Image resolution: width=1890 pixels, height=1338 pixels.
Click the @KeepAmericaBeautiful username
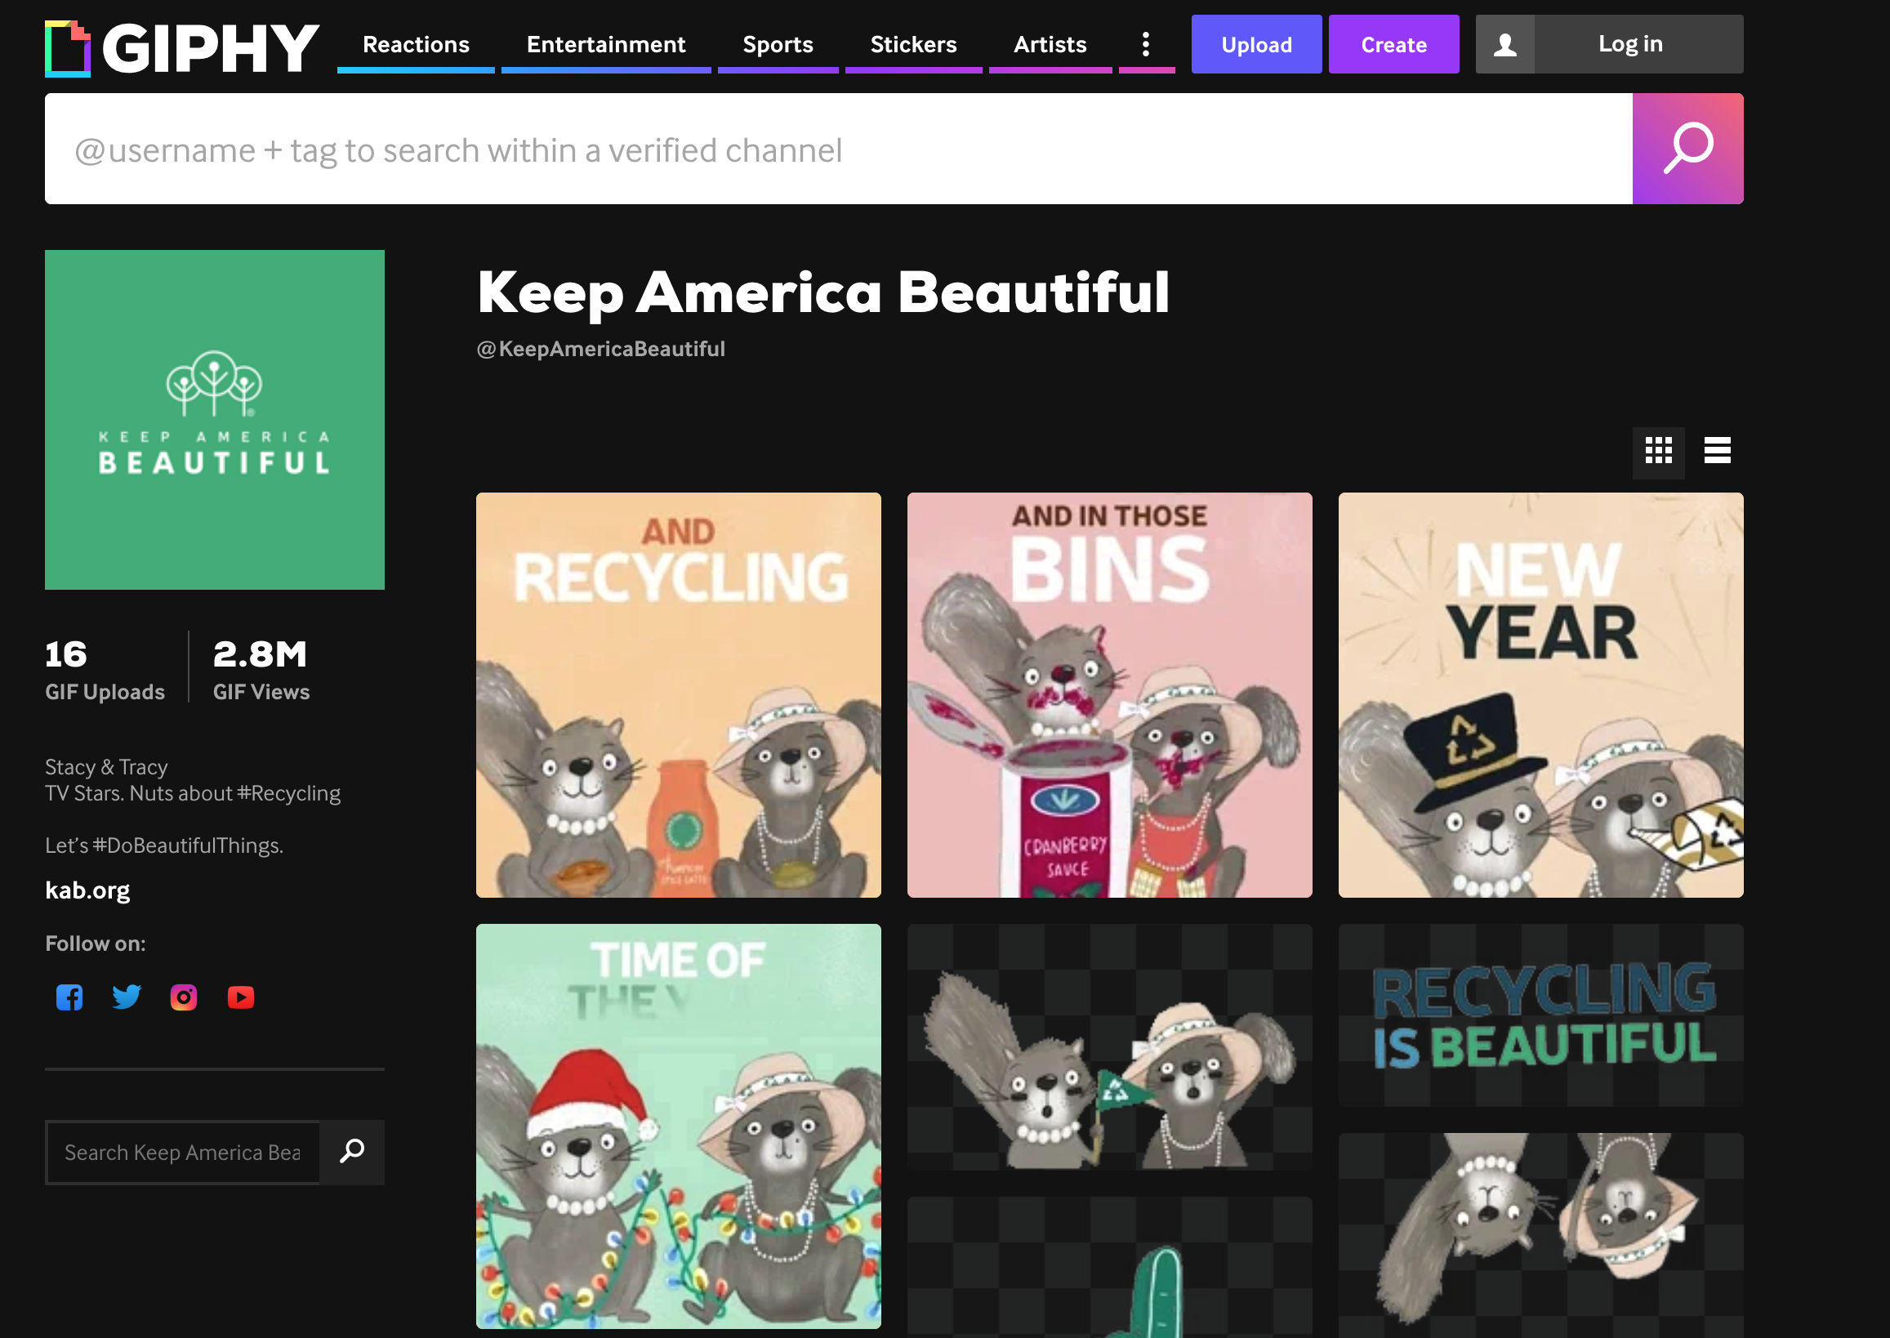(600, 349)
